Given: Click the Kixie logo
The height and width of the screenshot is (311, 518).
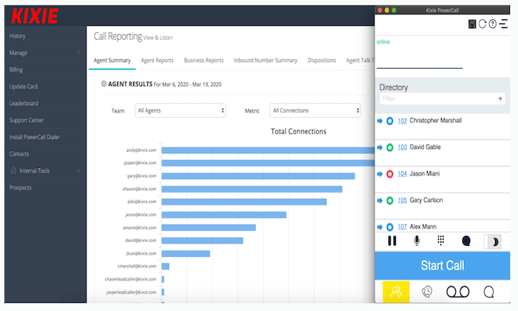Looking at the screenshot, I should click(35, 16).
